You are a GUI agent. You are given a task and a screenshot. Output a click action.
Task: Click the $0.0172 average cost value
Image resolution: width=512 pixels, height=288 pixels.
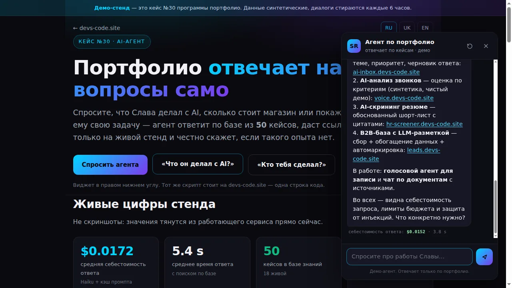pyautogui.click(x=107, y=251)
